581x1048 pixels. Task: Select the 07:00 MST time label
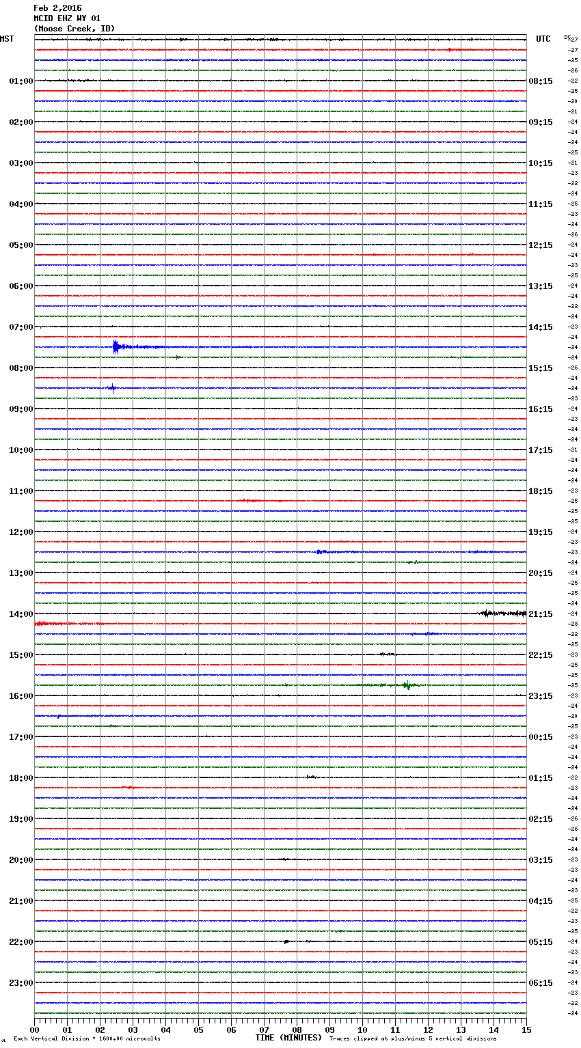pyautogui.click(x=21, y=327)
